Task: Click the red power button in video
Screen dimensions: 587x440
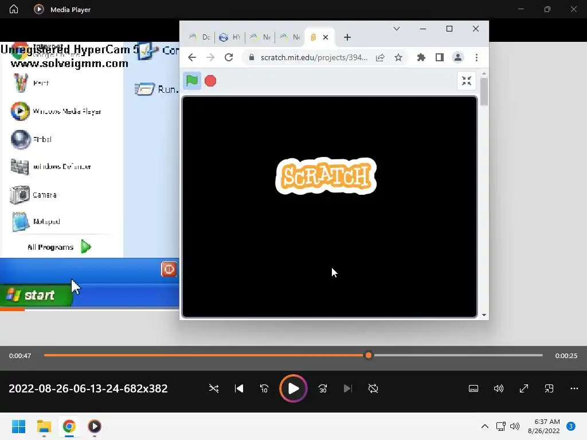Action: tap(169, 269)
